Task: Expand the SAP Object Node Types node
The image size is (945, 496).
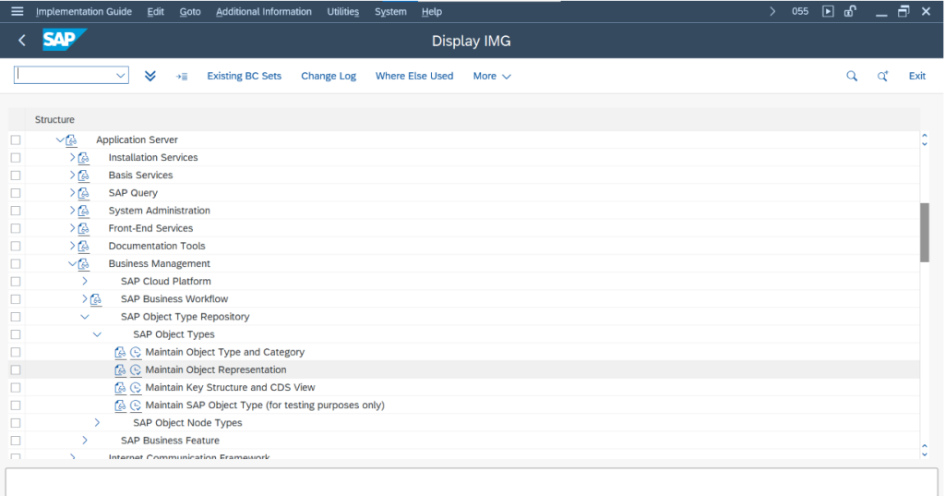Action: pyautogui.click(x=97, y=423)
